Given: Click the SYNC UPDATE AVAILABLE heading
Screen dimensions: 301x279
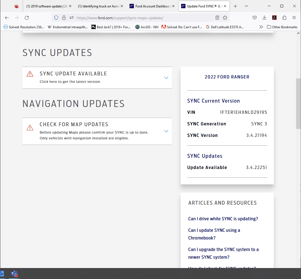Looking at the screenshot, I should coord(73,74).
